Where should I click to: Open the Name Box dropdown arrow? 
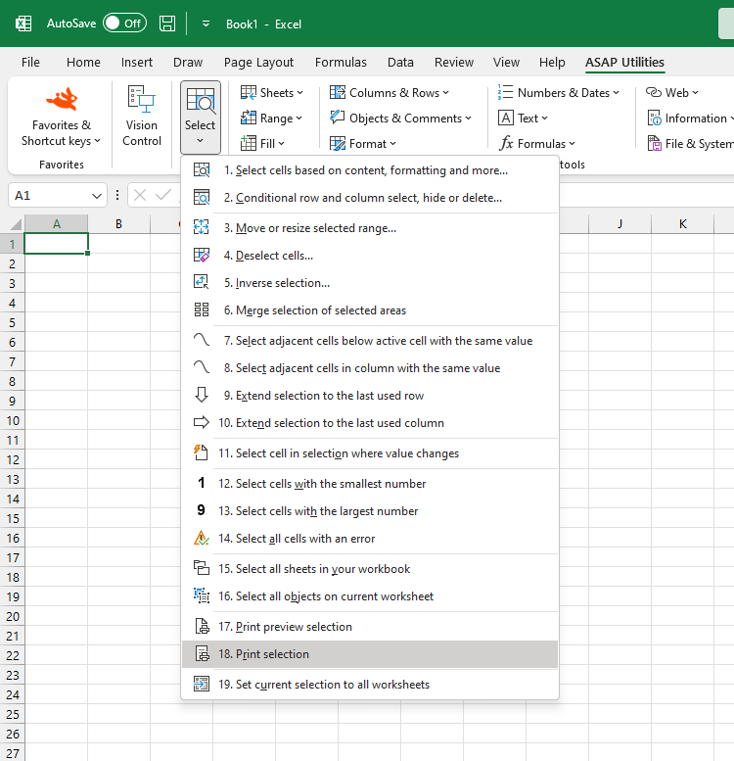[x=97, y=196]
